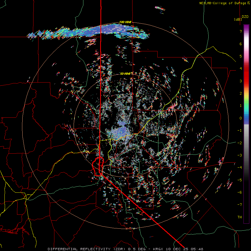Click the '6' value on the color scale
The image size is (251, 251).
point(241,44)
